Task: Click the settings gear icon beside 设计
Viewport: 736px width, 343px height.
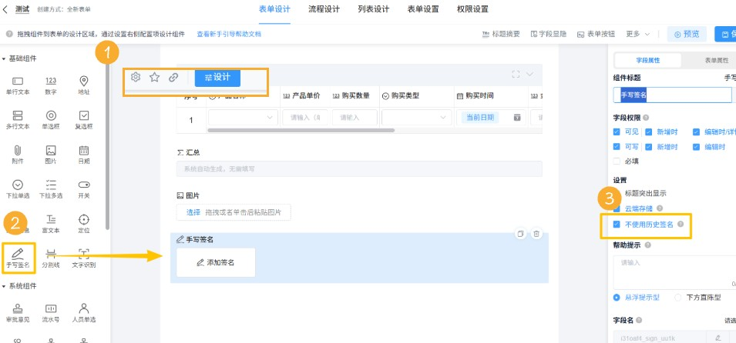Action: pos(136,77)
